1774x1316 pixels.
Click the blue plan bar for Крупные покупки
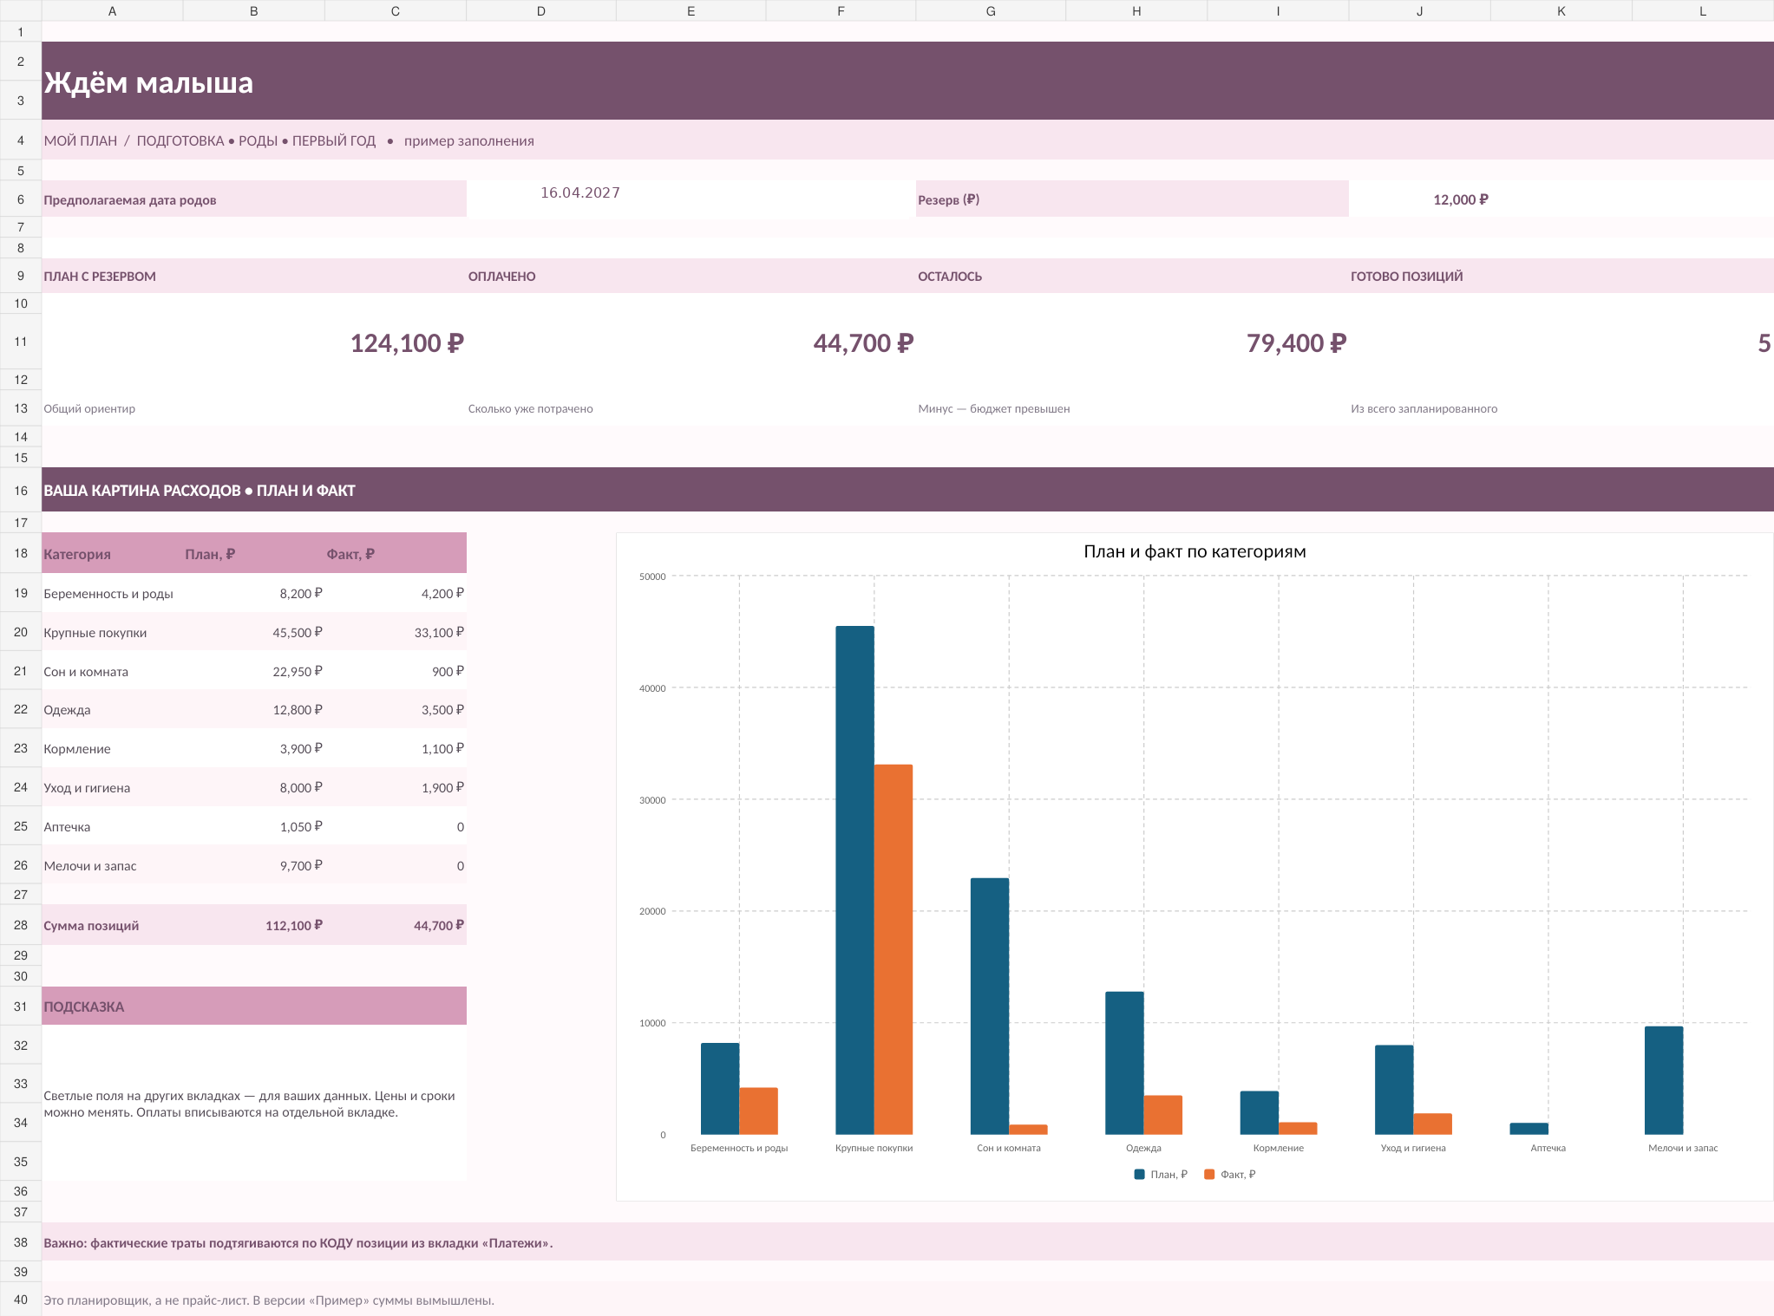(854, 880)
